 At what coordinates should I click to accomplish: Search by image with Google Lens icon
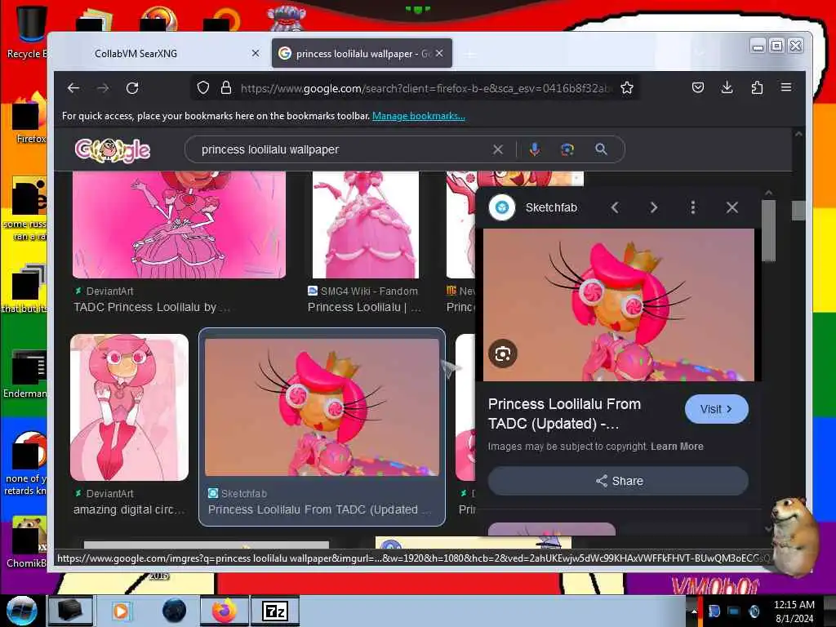tap(567, 150)
